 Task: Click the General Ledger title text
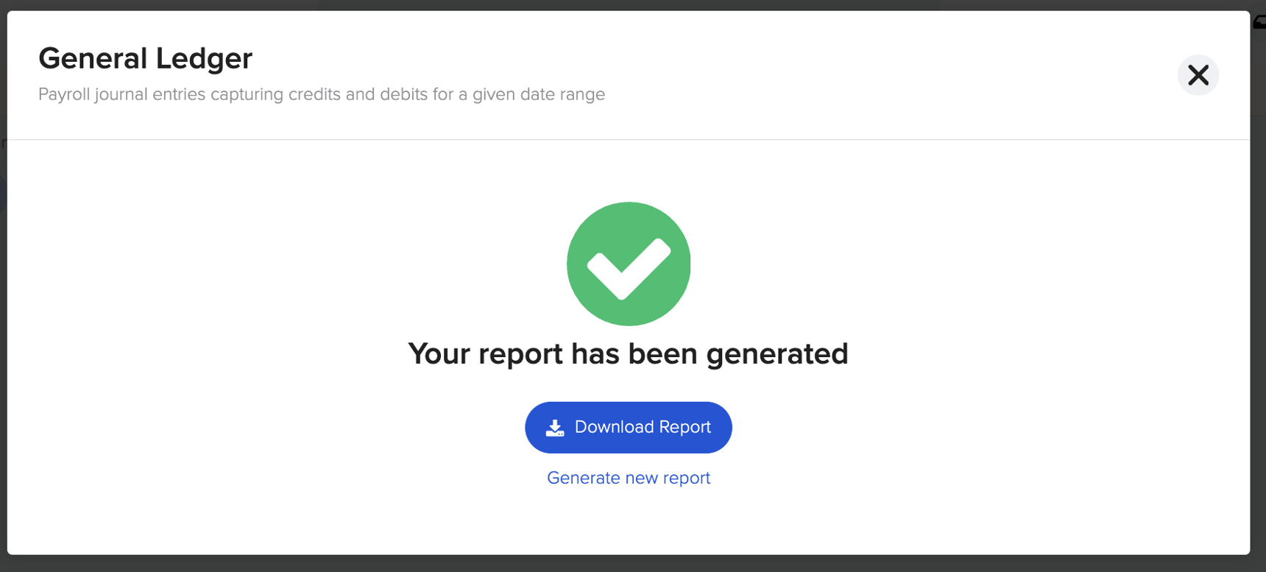coord(145,58)
